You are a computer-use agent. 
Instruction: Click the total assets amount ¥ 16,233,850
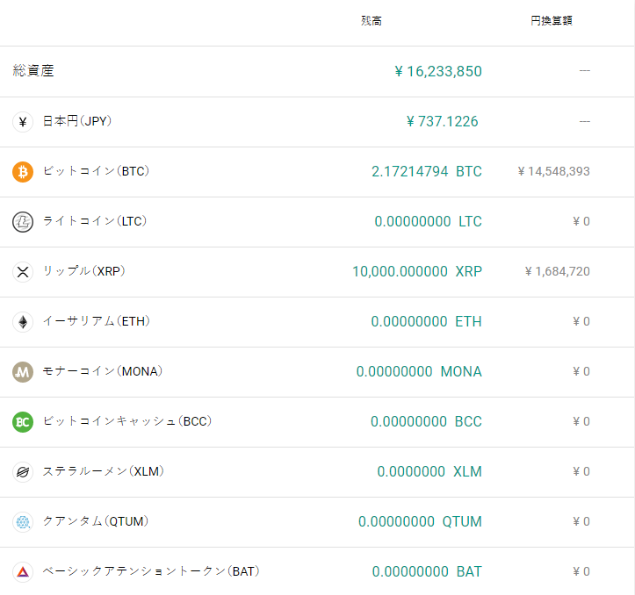(x=438, y=71)
